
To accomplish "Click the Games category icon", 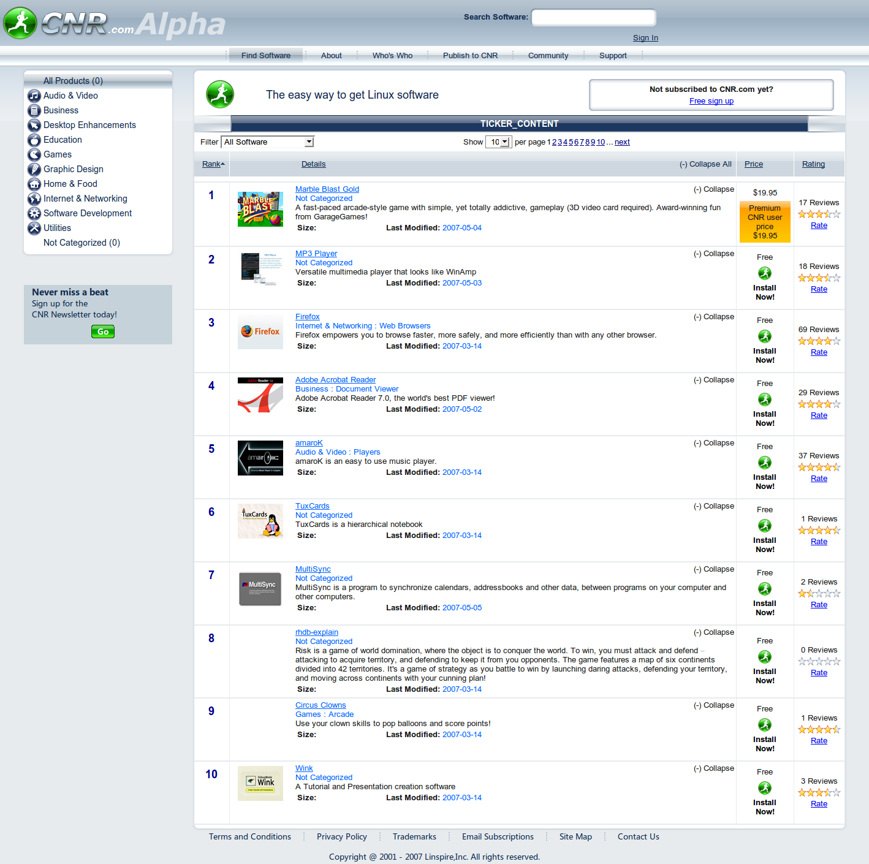I will (x=34, y=154).
